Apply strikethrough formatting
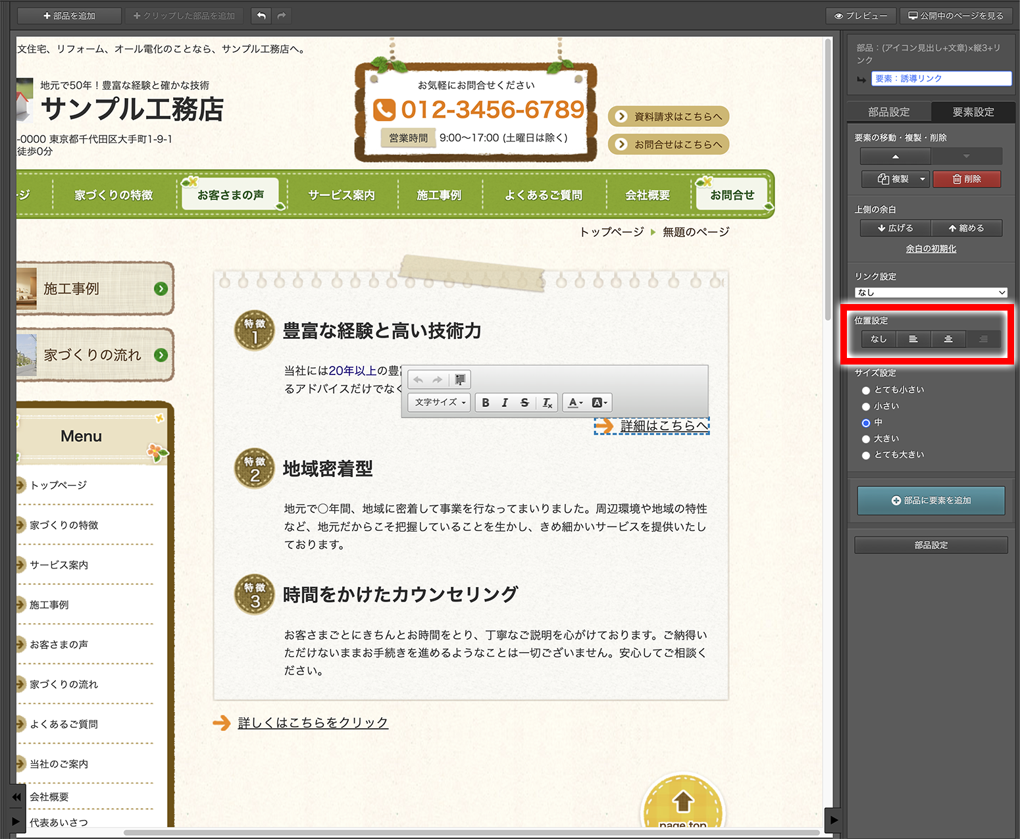This screenshot has width=1020, height=839. 524,403
